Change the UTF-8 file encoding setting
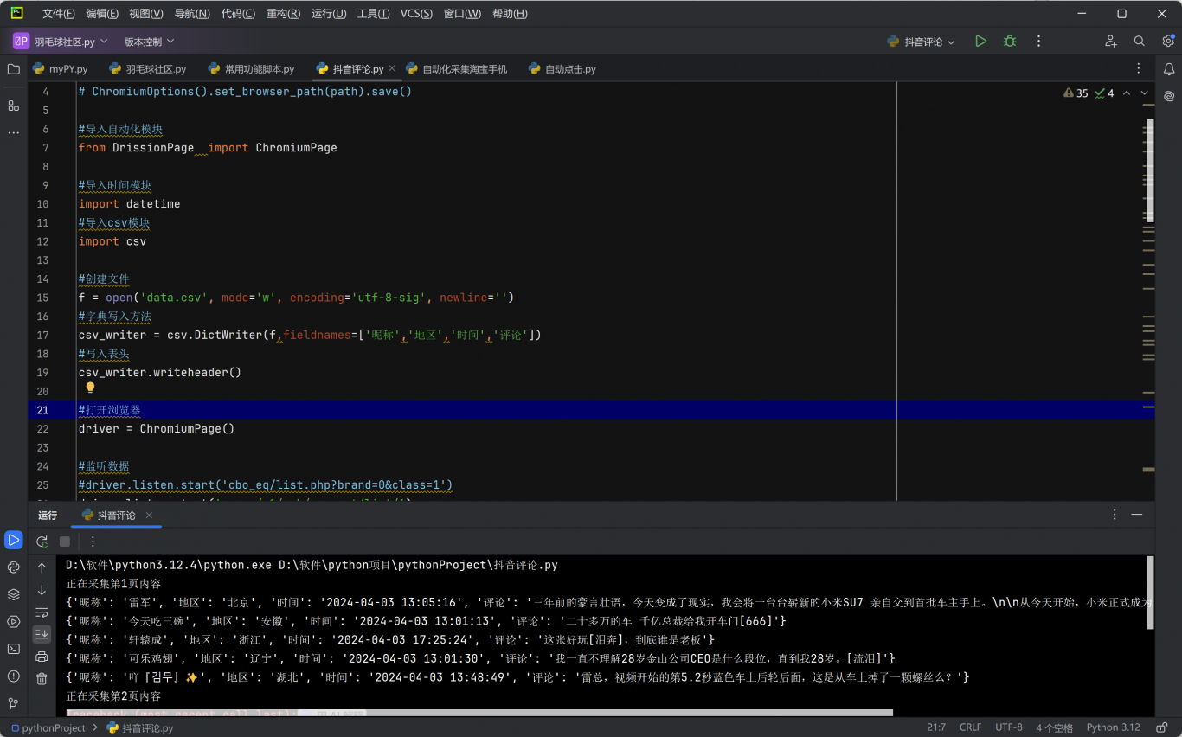 coord(1009,727)
